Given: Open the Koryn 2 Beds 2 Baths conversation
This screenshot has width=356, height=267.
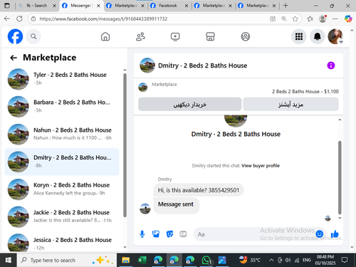Looking at the screenshot, I should coord(62,189).
